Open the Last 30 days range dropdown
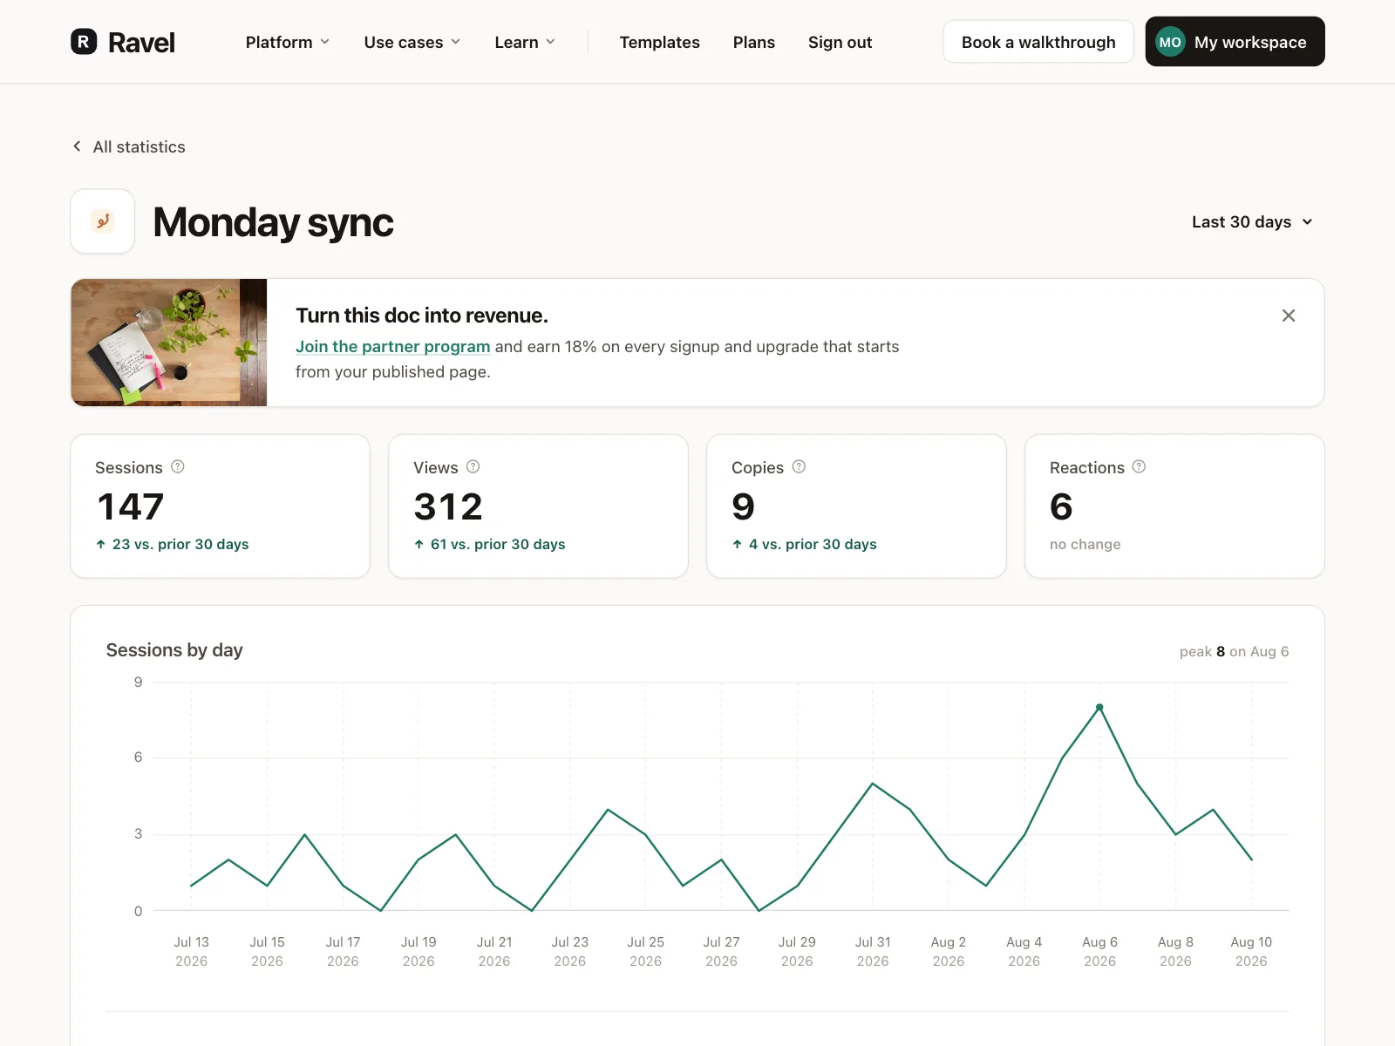The image size is (1395, 1046). (x=1252, y=221)
